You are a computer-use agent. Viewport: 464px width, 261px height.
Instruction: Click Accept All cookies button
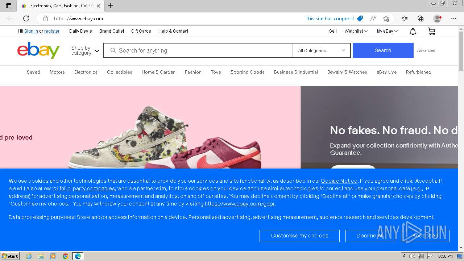[425, 236]
